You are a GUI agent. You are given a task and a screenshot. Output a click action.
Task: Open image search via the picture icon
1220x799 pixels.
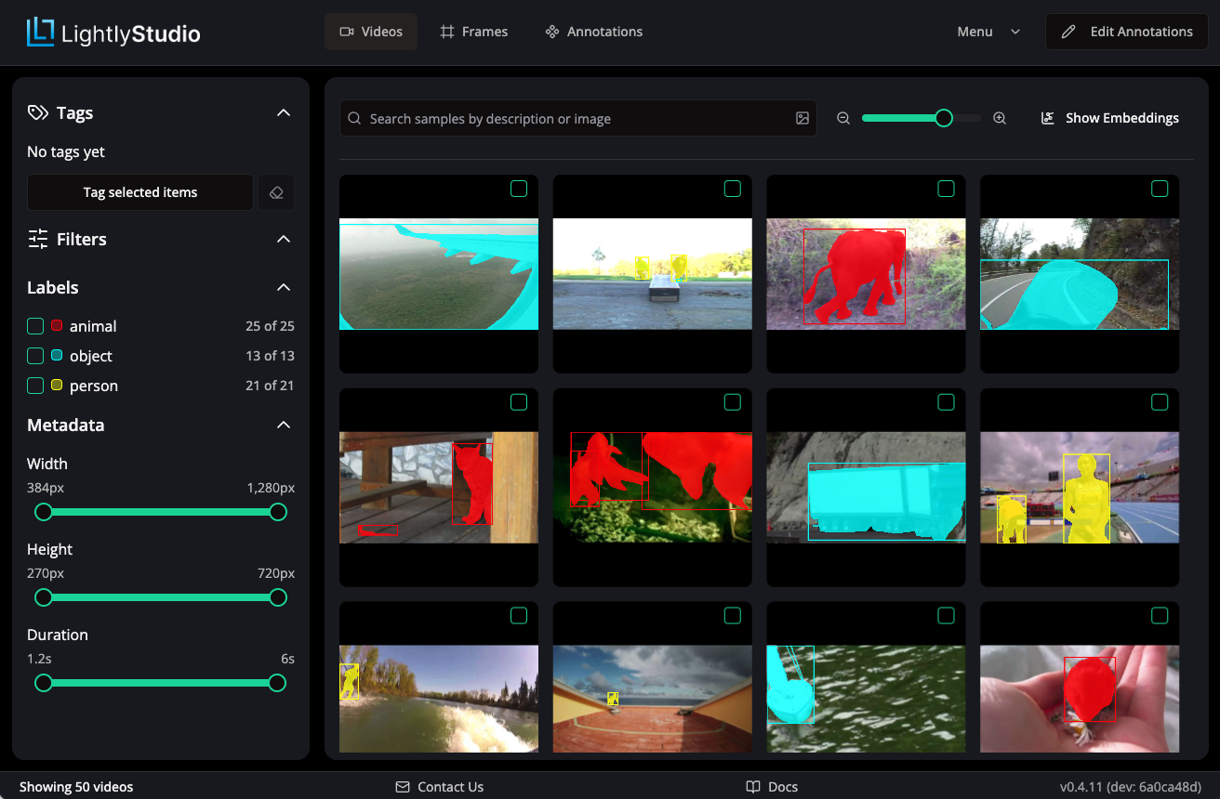802,118
